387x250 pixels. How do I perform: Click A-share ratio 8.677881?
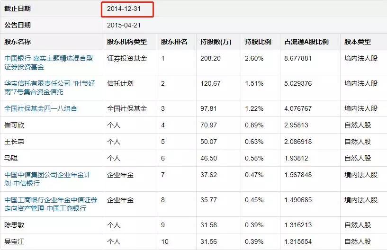pos(298,59)
